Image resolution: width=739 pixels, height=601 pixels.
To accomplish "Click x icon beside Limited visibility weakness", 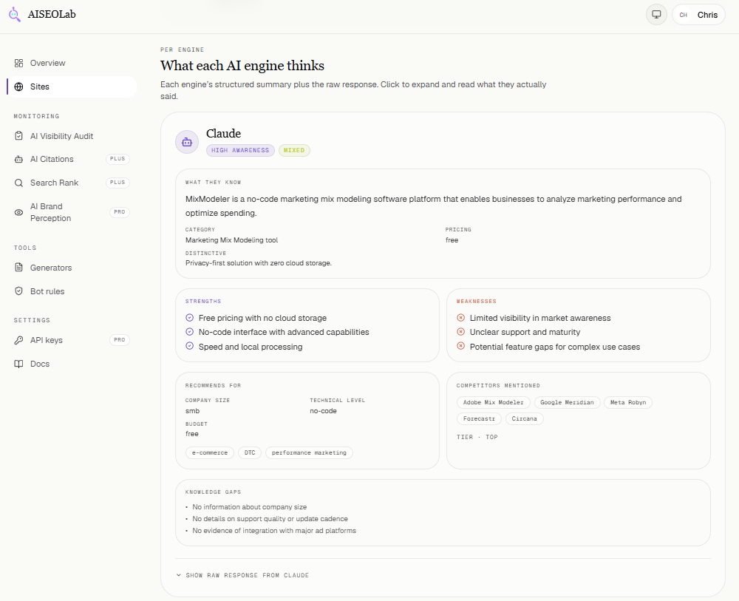I will [461, 318].
